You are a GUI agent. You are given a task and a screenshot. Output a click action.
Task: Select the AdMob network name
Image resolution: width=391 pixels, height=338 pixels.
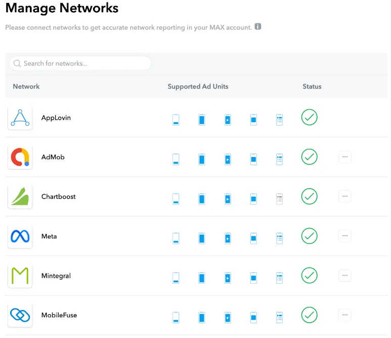53,157
